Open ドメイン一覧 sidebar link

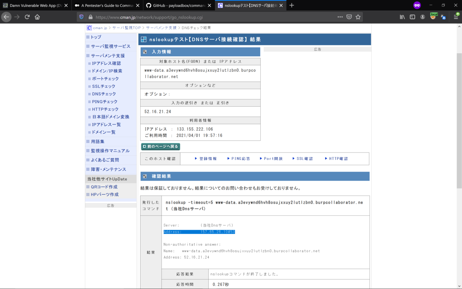point(104,132)
